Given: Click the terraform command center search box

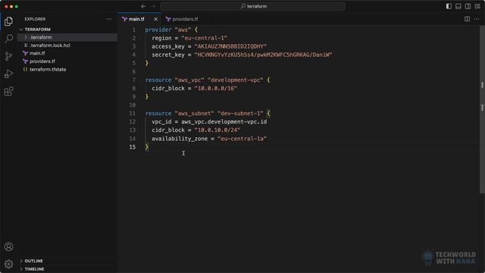Looking at the screenshot, I should pos(253,6).
